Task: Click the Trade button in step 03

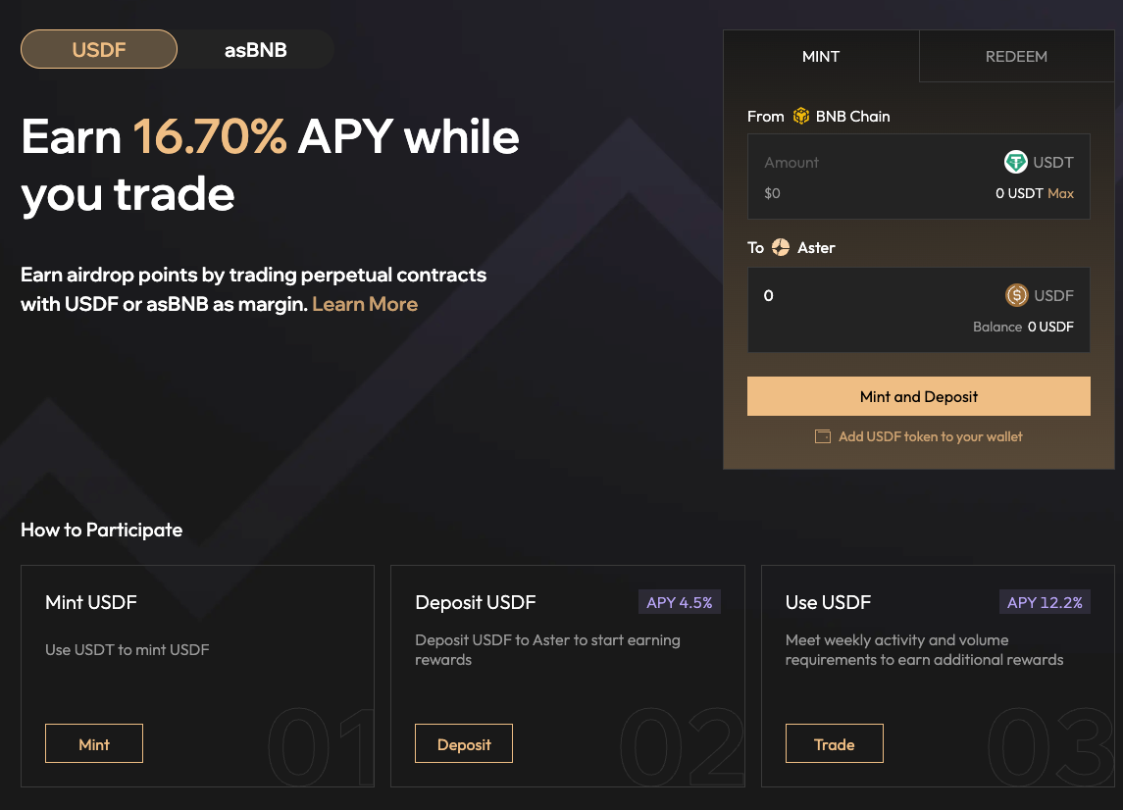Action: (834, 744)
